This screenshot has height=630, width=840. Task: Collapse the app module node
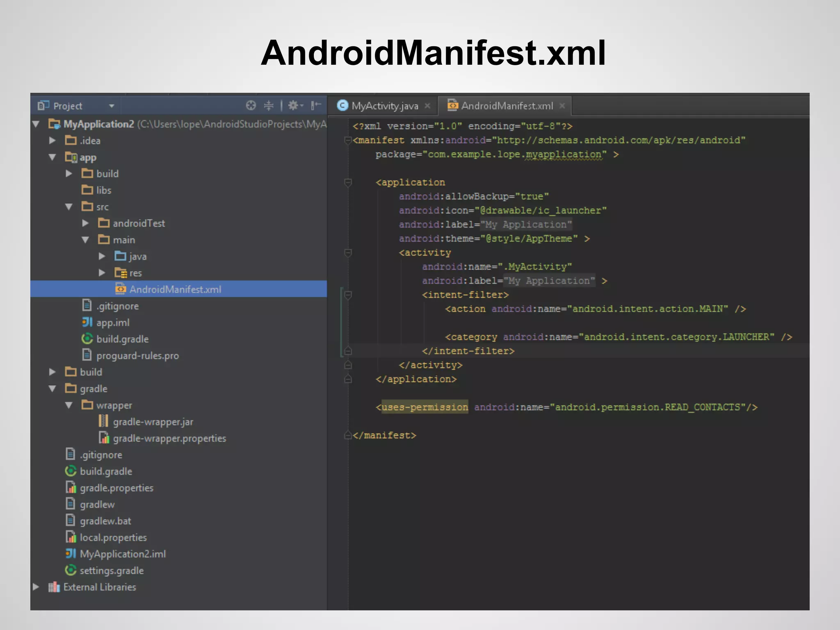coord(52,157)
